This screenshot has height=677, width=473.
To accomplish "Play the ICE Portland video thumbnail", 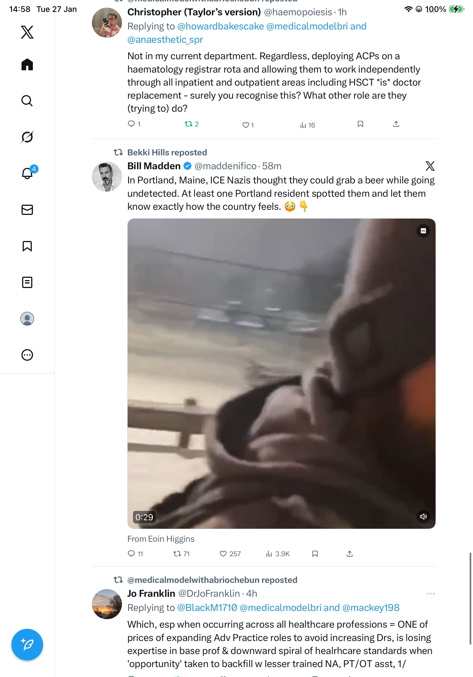I will coord(281,373).
